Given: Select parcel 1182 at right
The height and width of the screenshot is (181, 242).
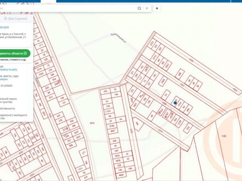Looking at the screenshot, I should pyautogui.click(x=224, y=136).
